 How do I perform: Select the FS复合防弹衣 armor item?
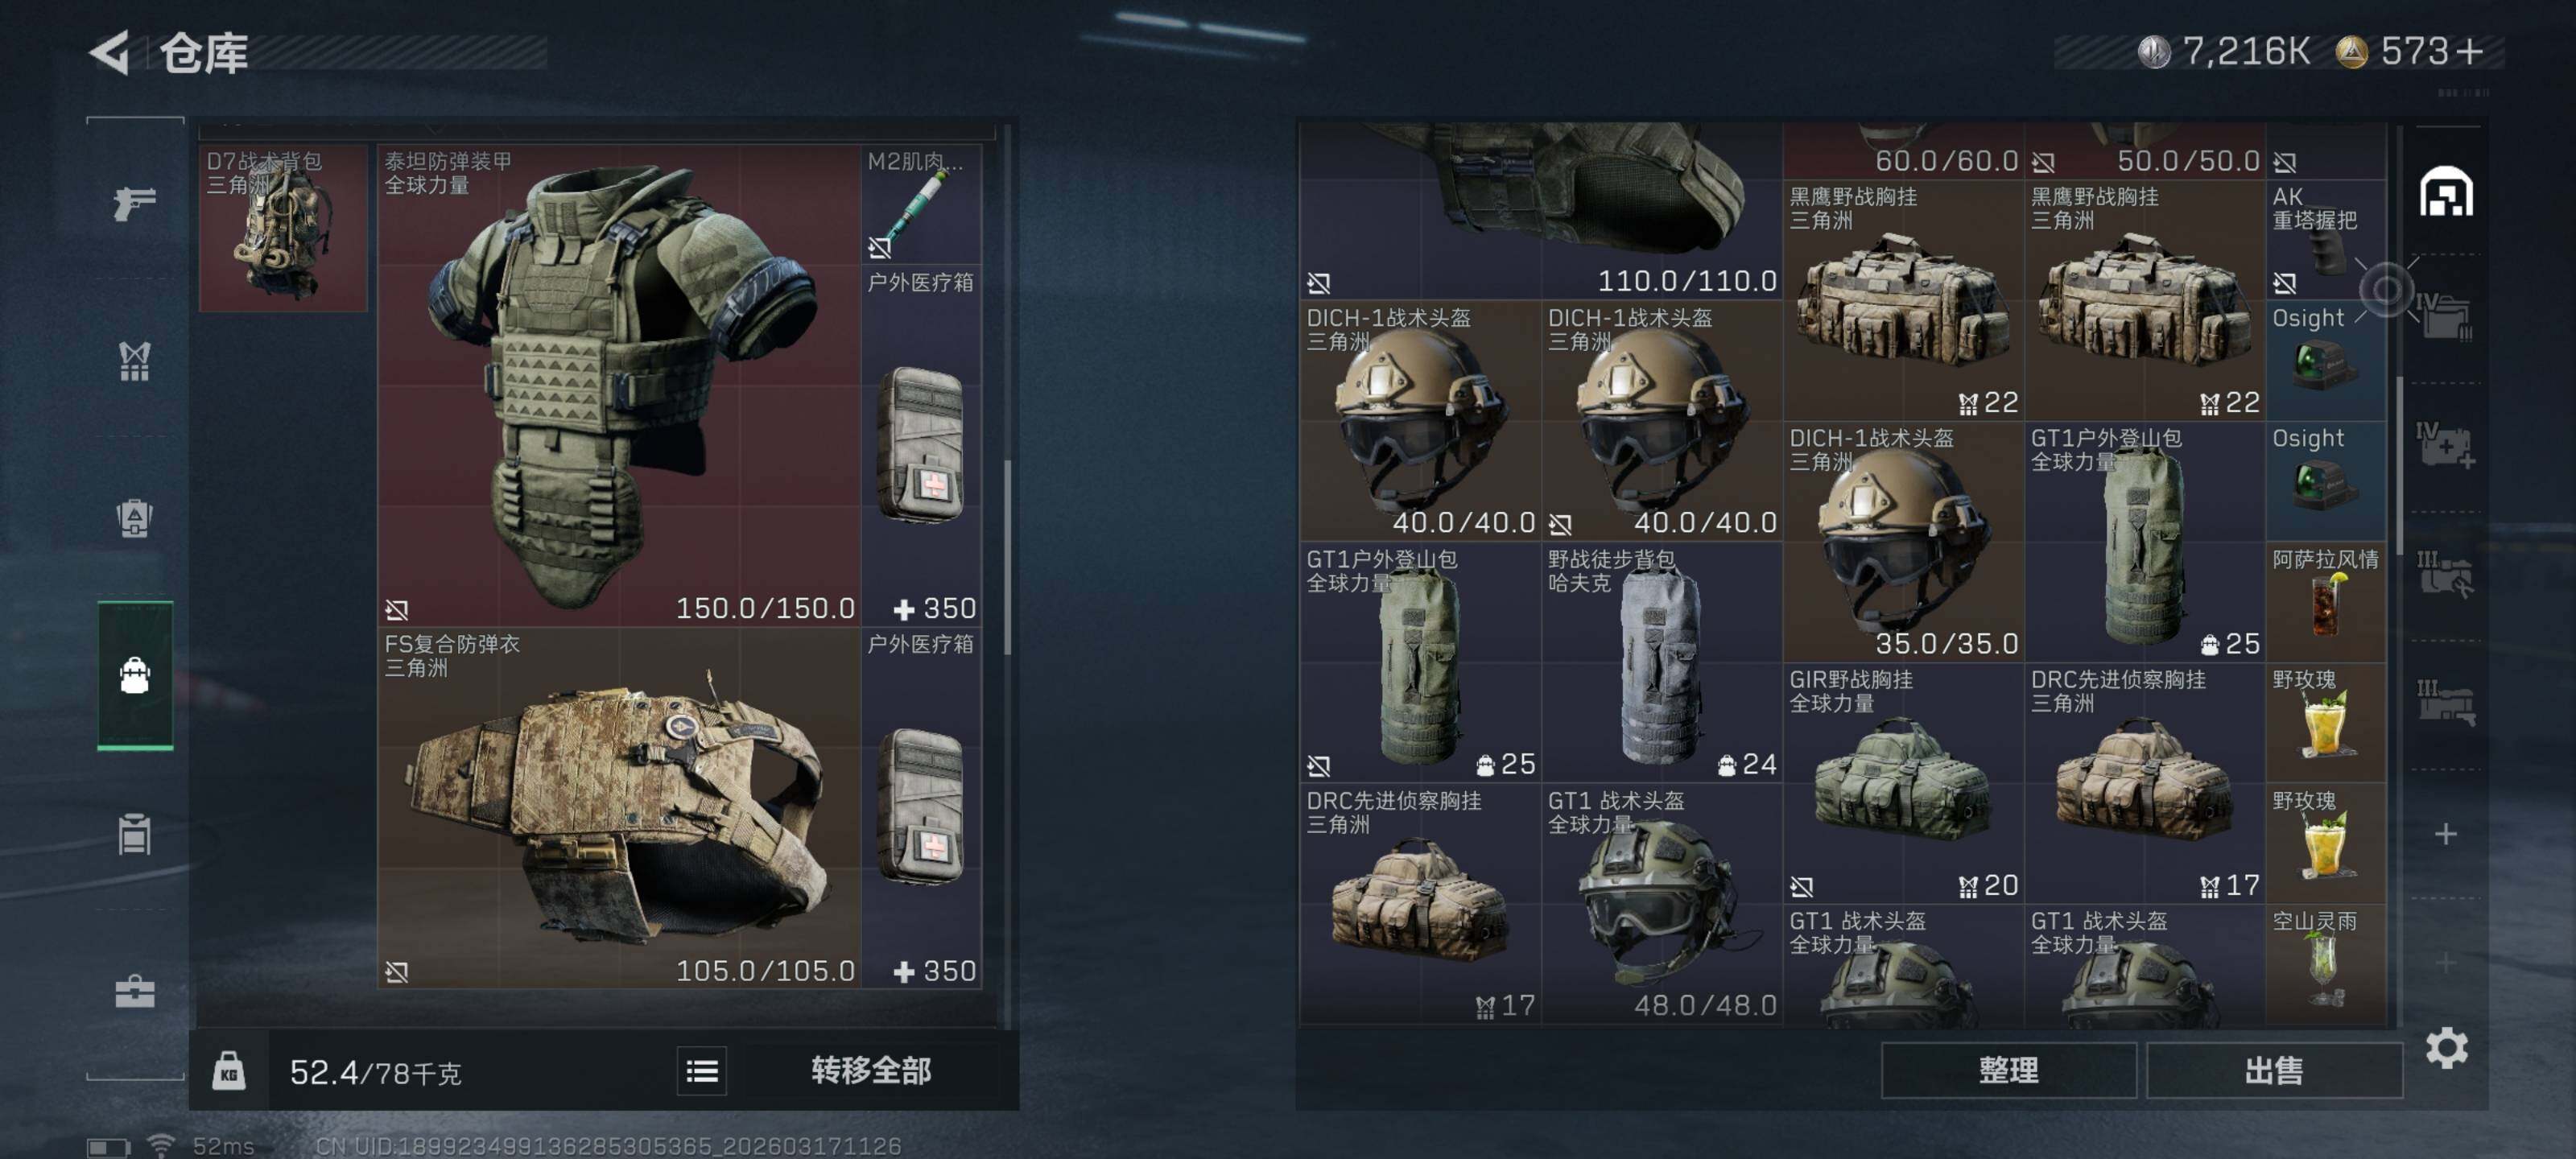(x=619, y=808)
